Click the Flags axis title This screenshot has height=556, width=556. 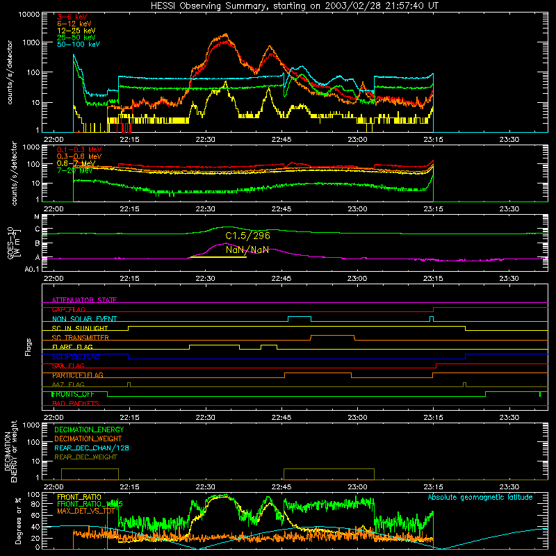[28, 347]
